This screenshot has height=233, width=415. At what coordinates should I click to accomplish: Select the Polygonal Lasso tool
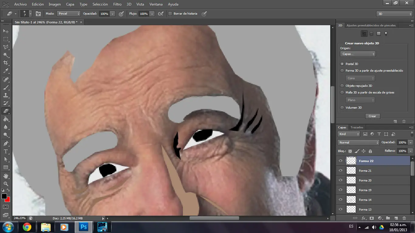[6, 47]
